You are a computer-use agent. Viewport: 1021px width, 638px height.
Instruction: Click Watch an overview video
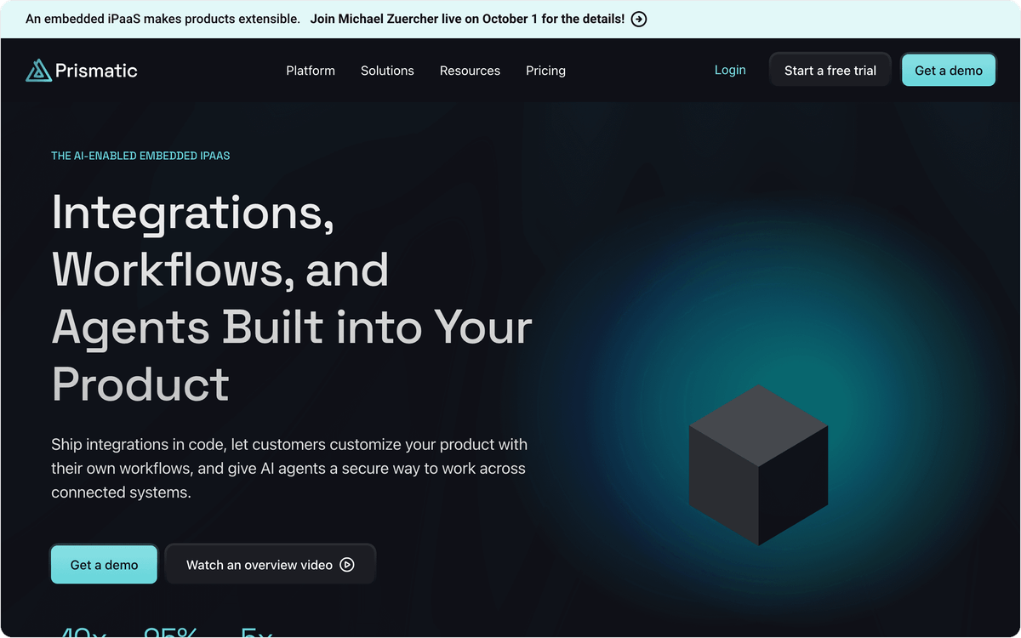pos(271,565)
